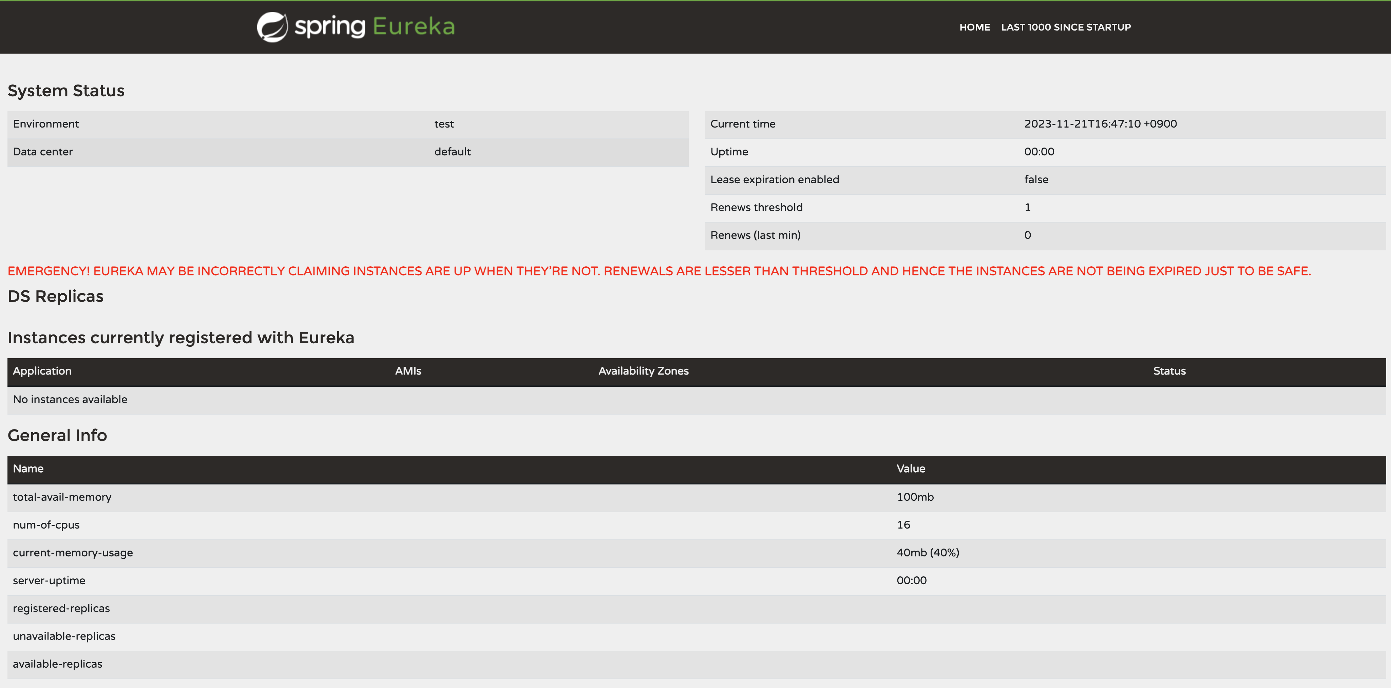Click the Status column header
Image resolution: width=1391 pixels, height=688 pixels.
click(1169, 371)
